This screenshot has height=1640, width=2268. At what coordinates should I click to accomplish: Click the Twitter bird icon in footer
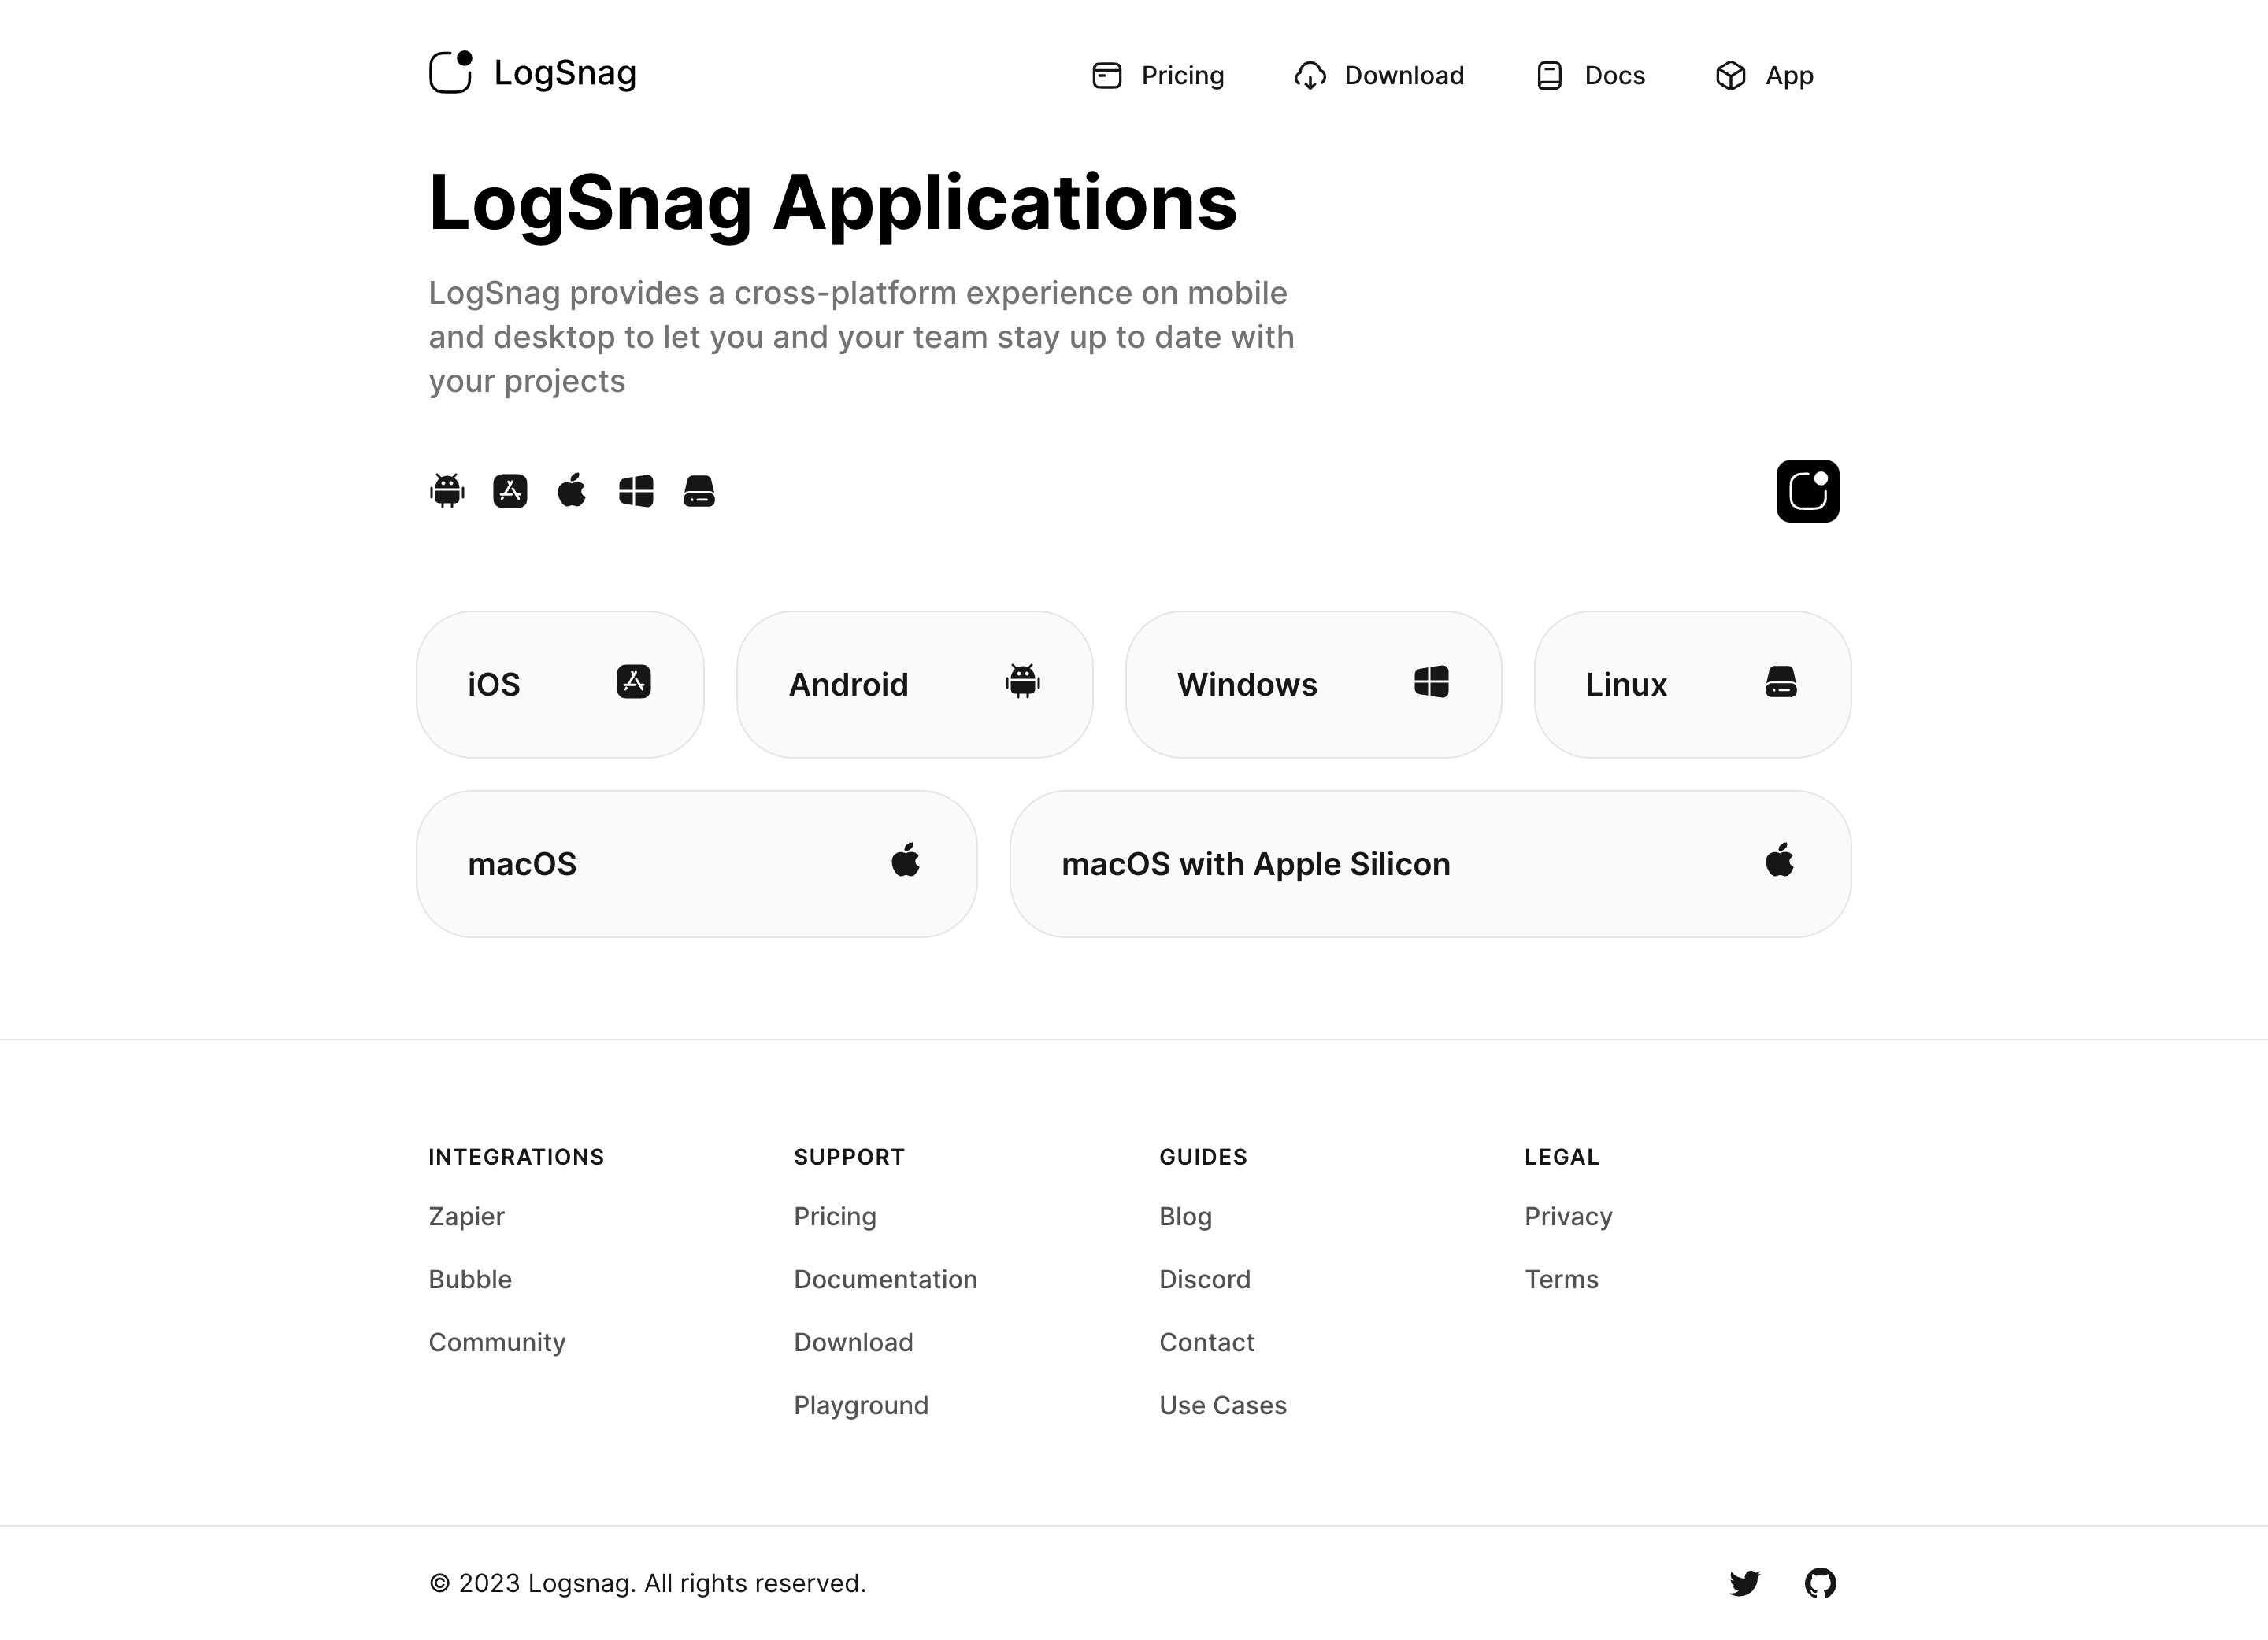[1745, 1580]
